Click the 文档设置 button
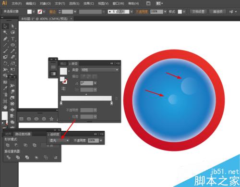 (x=198, y=12)
